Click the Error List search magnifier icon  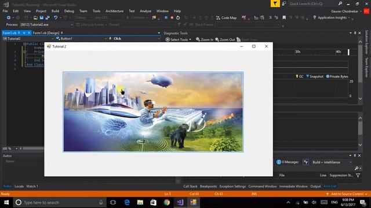pos(357,168)
